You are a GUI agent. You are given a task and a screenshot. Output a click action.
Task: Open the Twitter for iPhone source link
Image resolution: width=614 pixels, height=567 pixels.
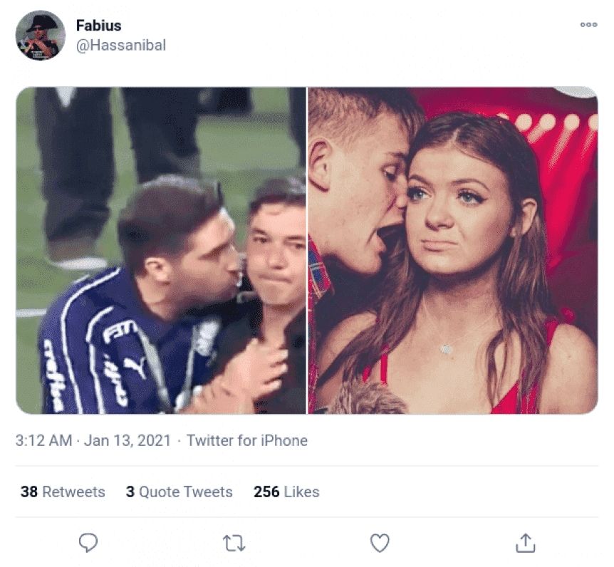247,440
